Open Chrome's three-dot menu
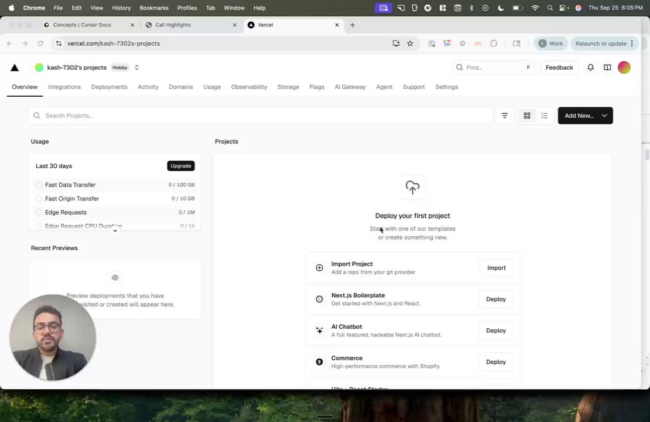 (632, 43)
